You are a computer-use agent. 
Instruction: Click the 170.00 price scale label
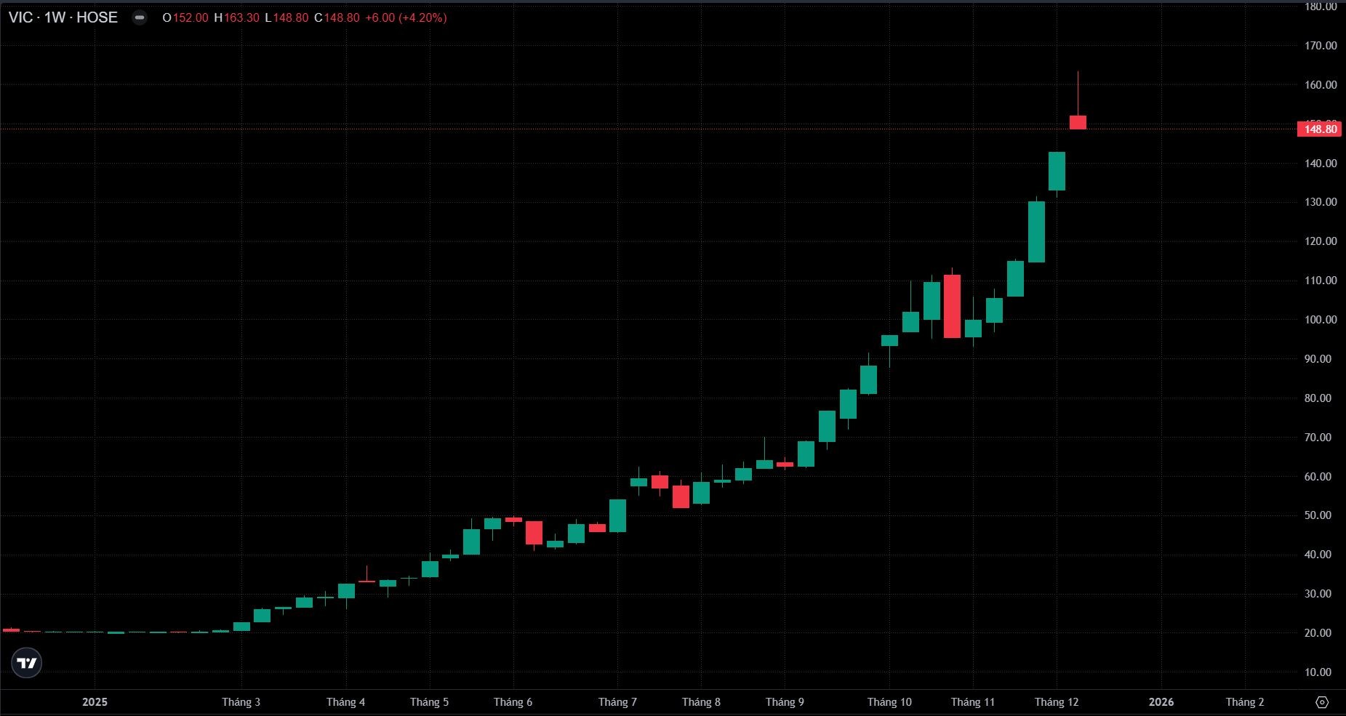tap(1321, 45)
